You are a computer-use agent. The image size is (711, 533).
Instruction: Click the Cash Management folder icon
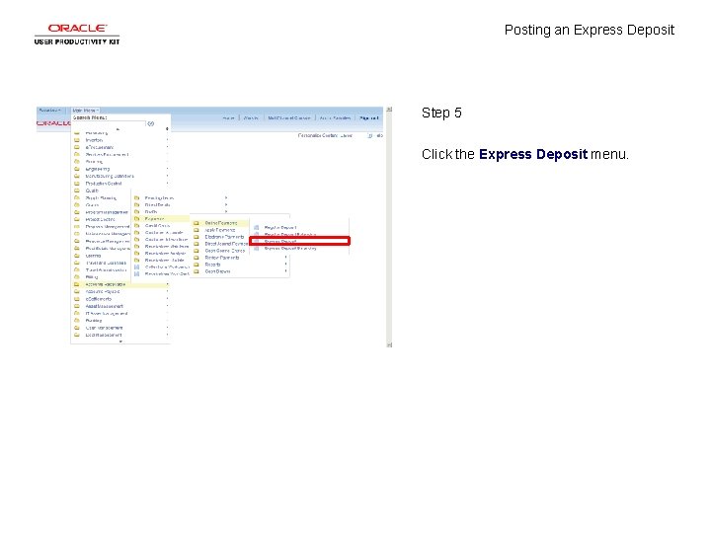pos(77,328)
